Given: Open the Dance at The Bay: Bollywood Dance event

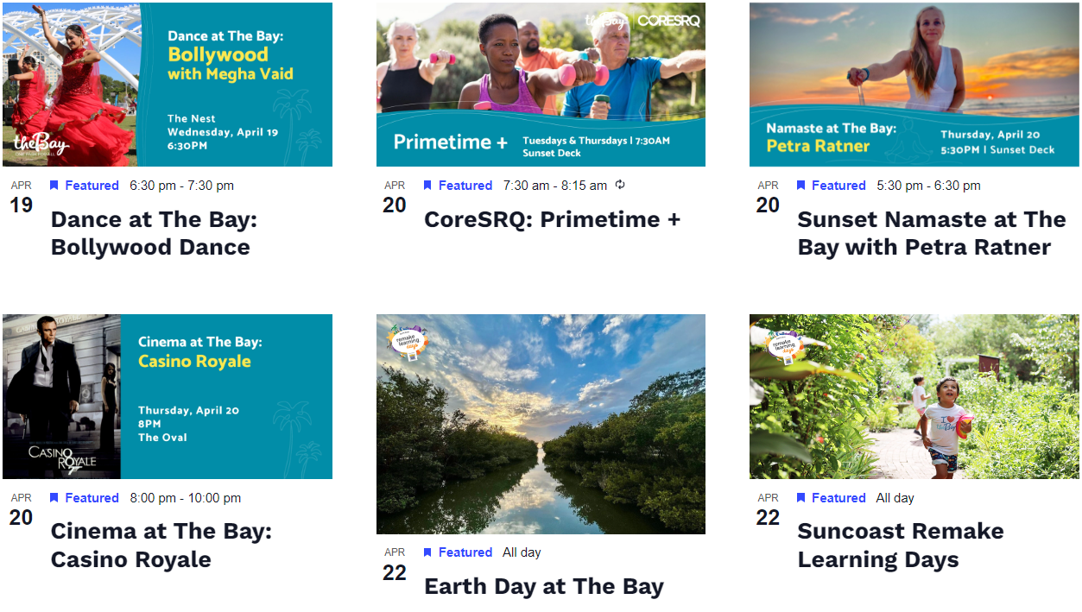Looking at the screenshot, I should [154, 233].
